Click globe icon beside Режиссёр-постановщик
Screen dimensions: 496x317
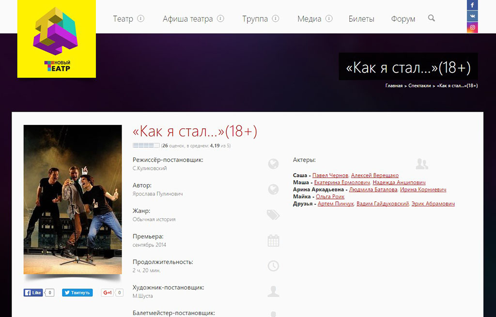pyautogui.click(x=273, y=164)
